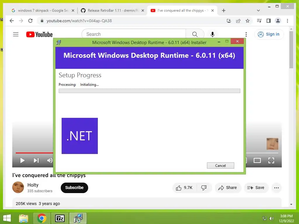Click the red video progress bar
299x224 pixels.
click(34, 153)
